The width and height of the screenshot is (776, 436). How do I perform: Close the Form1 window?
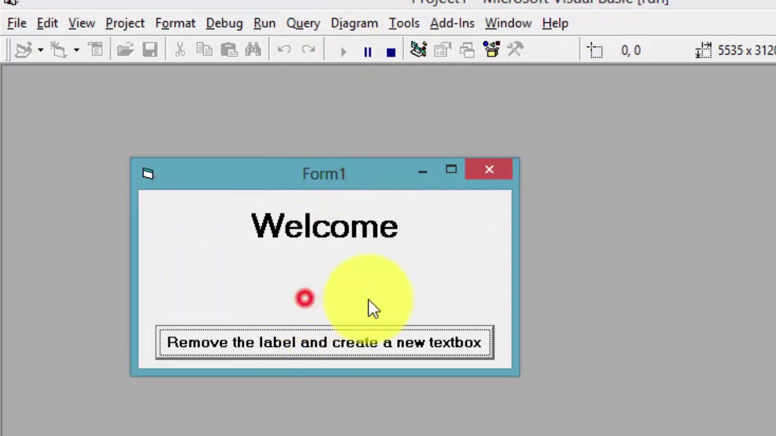[489, 170]
